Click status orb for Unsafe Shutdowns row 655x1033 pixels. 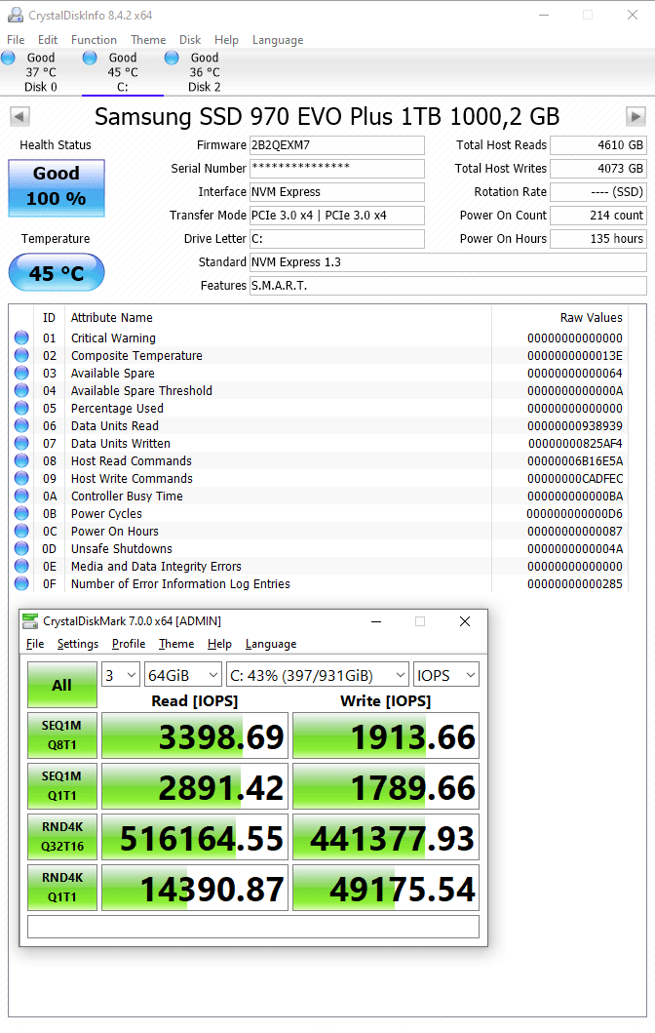21,548
